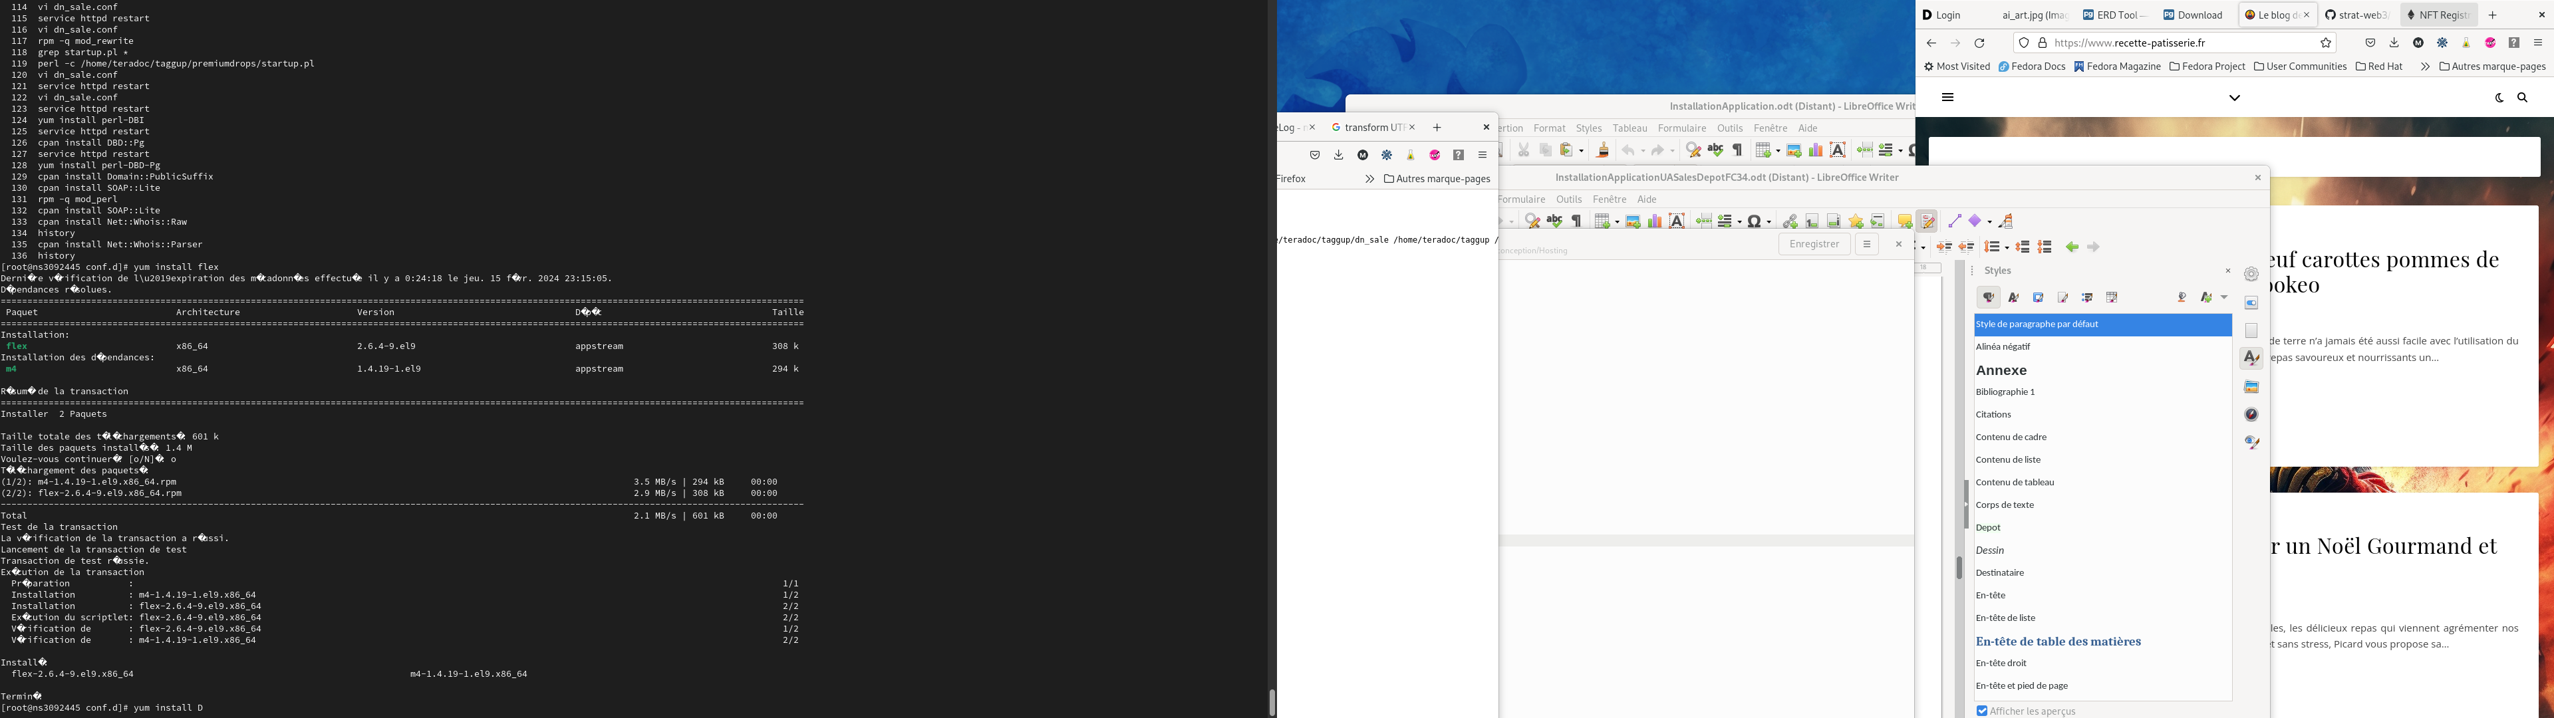
Task: Open the sidebar Gallery deck icon
Action: coord(2251,387)
